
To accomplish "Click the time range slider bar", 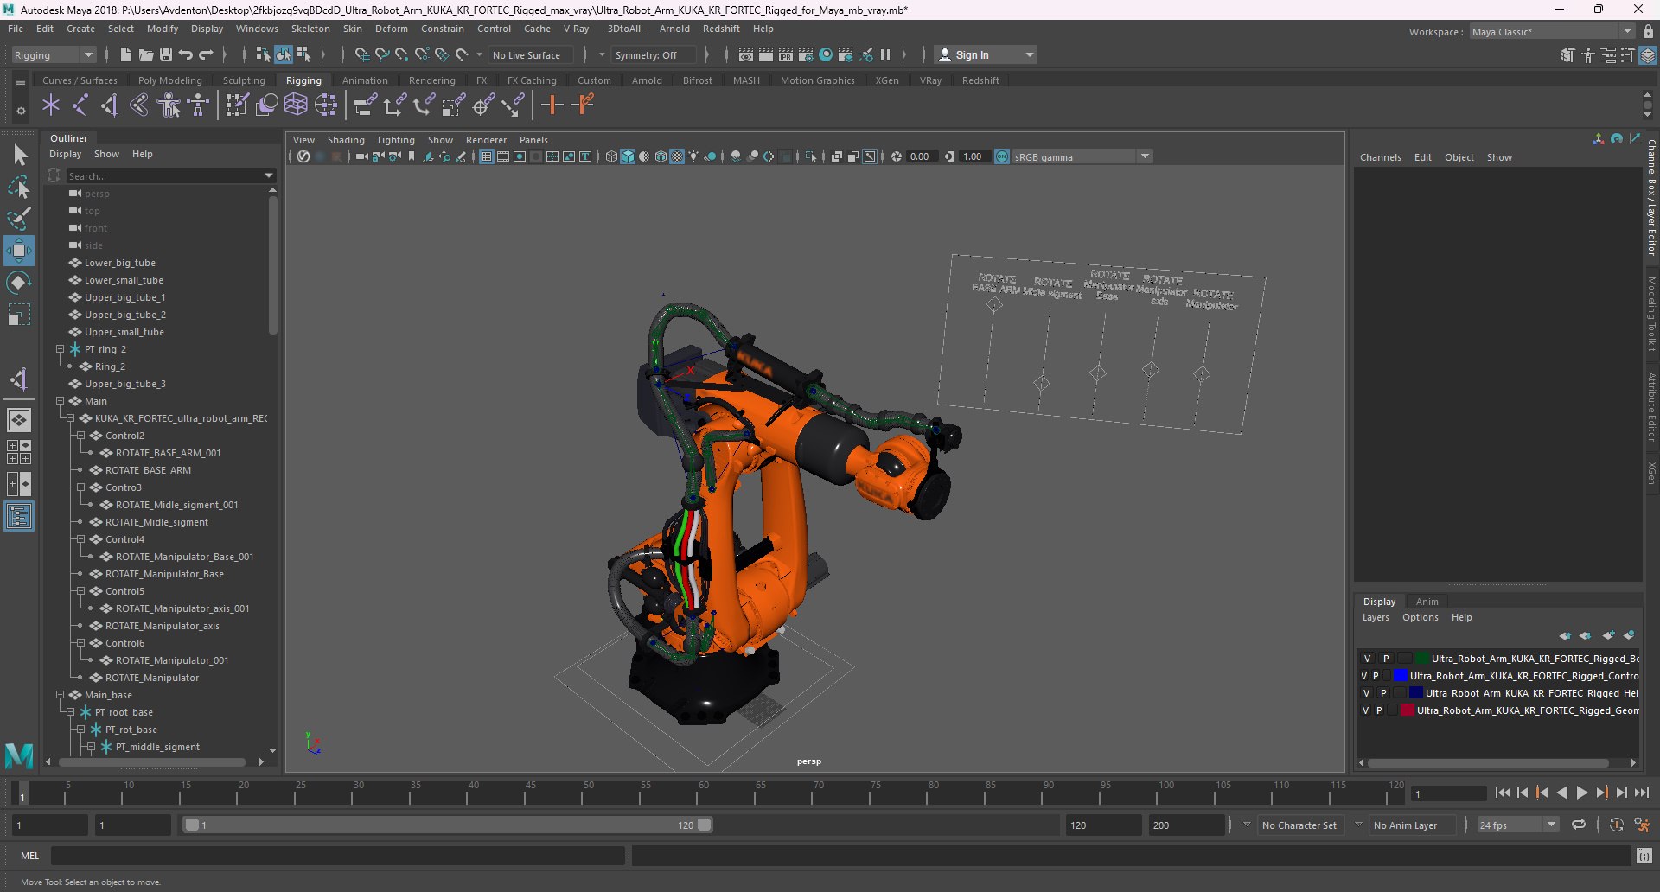I will pos(448,825).
